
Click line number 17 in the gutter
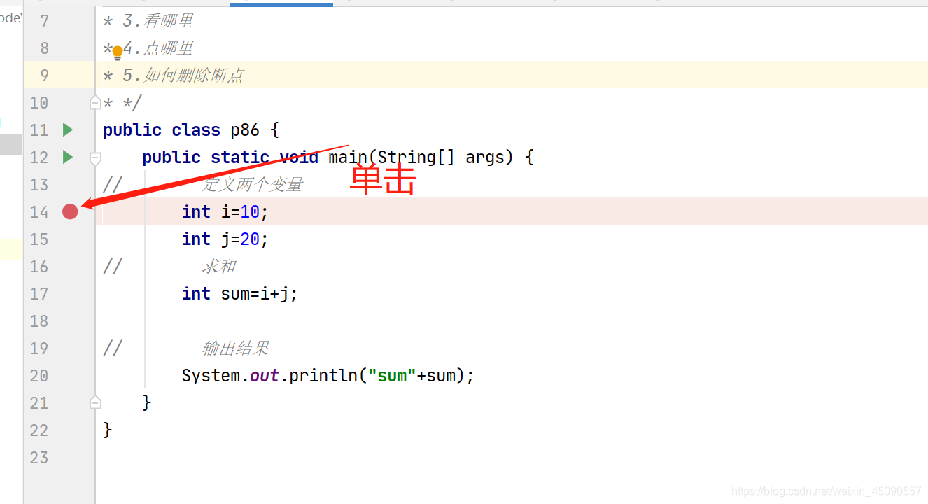click(39, 294)
